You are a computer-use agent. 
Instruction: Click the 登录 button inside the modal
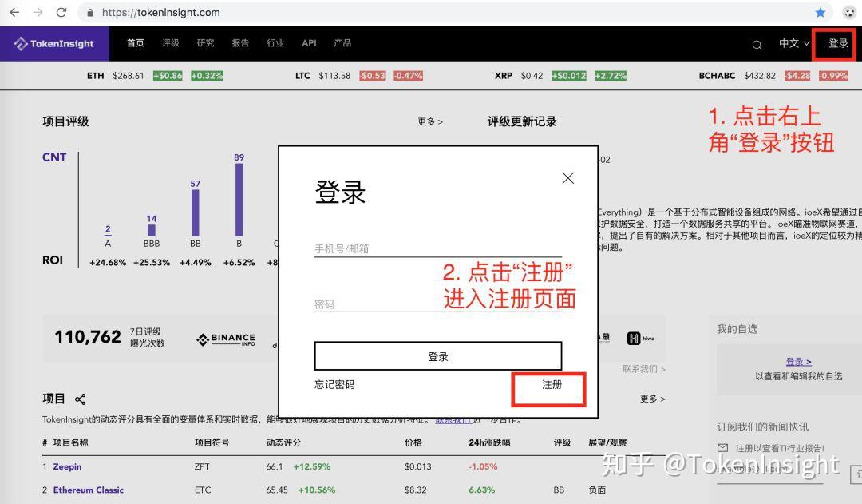438,355
